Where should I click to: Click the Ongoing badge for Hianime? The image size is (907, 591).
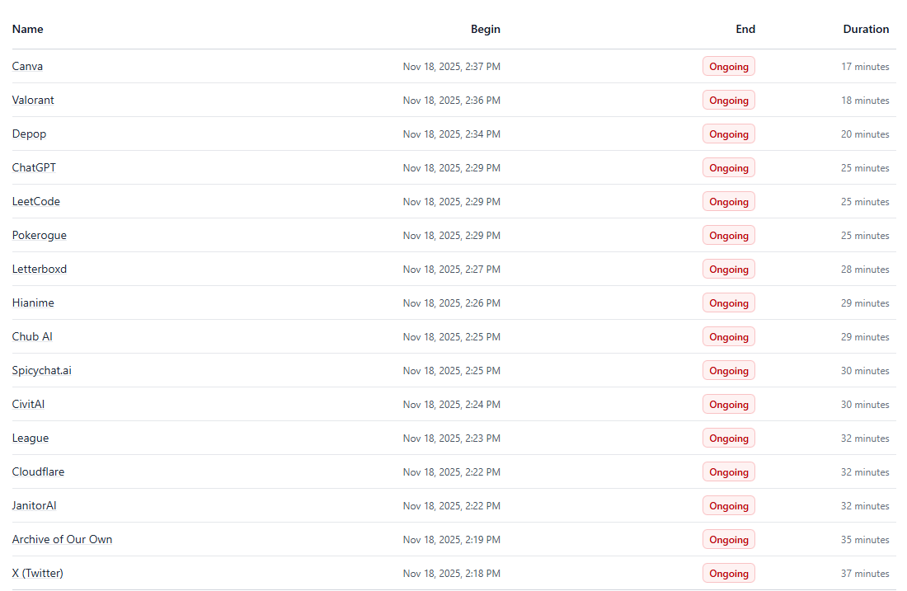point(729,303)
